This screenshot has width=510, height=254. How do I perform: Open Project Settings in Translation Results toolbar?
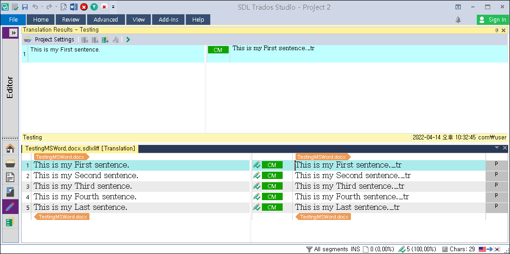coord(49,40)
